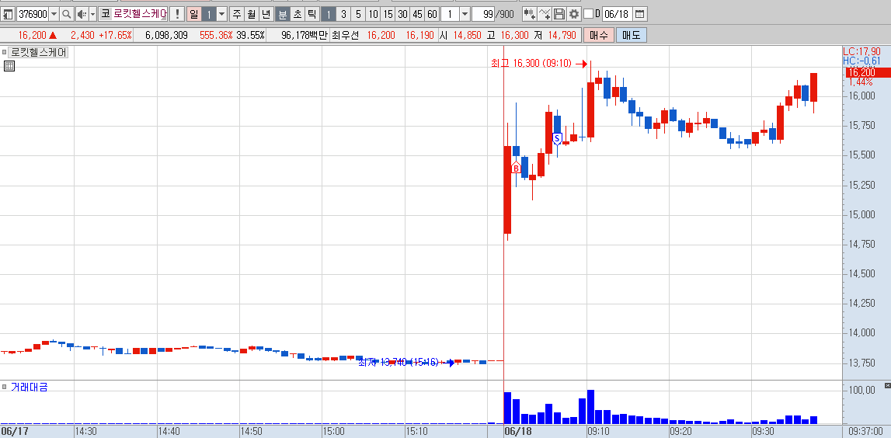Choose the 15 minute interval button
The width and height of the screenshot is (891, 438).
tap(388, 14)
